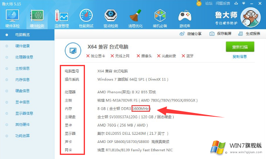Share via 微博分享 Weibo
The width and height of the screenshot is (266, 159).
(x=191, y=34)
